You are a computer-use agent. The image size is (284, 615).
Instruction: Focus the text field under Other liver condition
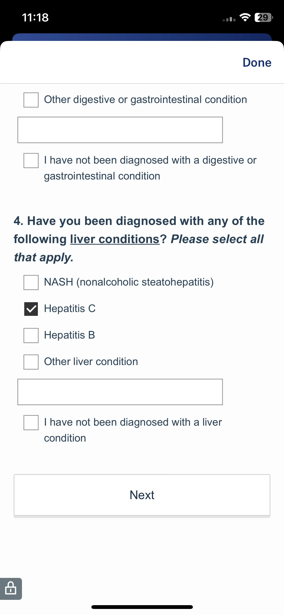120,392
